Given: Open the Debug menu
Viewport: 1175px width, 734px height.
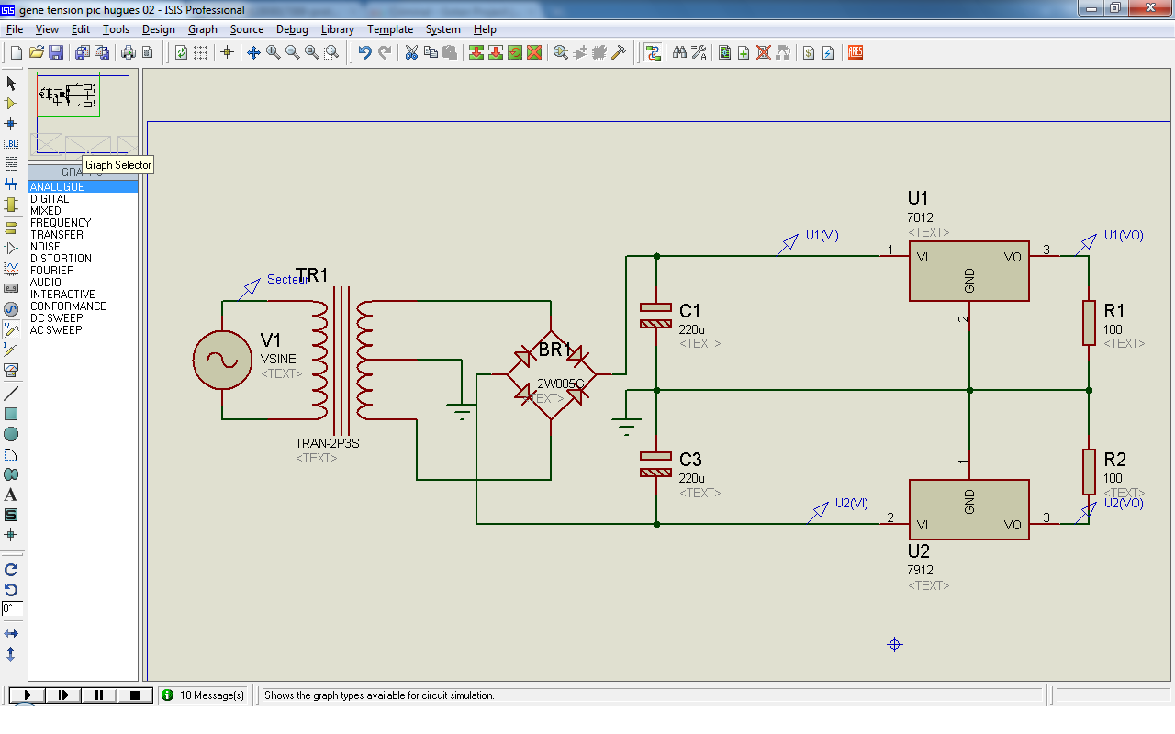Looking at the screenshot, I should 292,29.
